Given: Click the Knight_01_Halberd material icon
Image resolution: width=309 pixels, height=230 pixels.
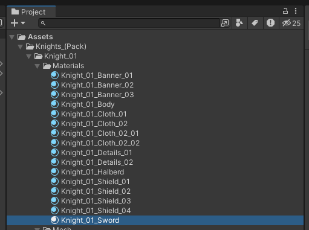Looking at the screenshot, I should tap(54, 172).
